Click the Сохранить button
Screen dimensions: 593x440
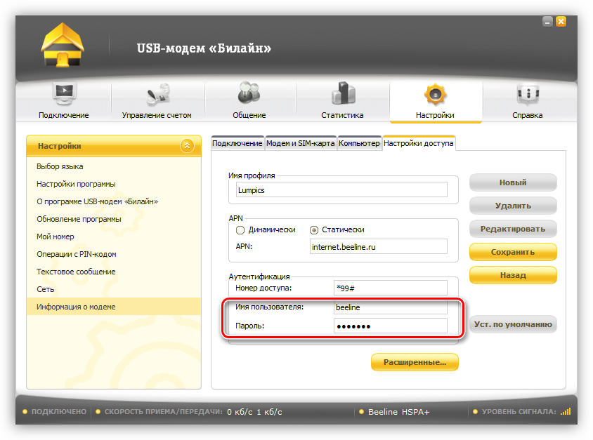[513, 252]
